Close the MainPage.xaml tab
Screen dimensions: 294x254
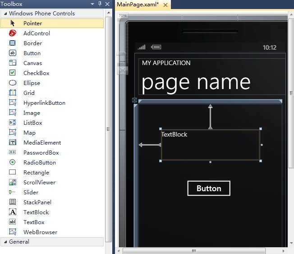tap(165, 5)
